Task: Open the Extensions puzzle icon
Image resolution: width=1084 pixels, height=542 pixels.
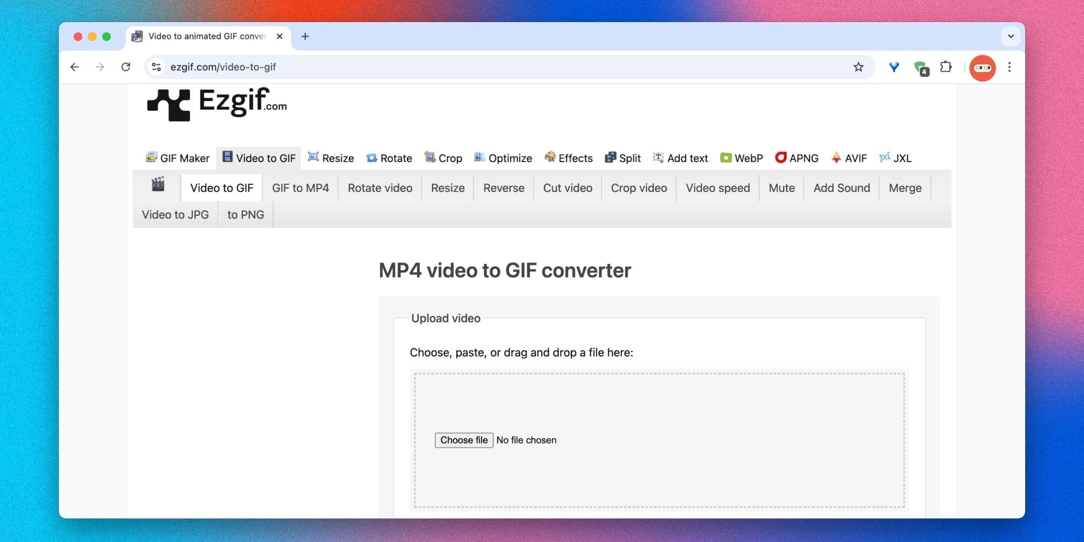Action: click(946, 67)
